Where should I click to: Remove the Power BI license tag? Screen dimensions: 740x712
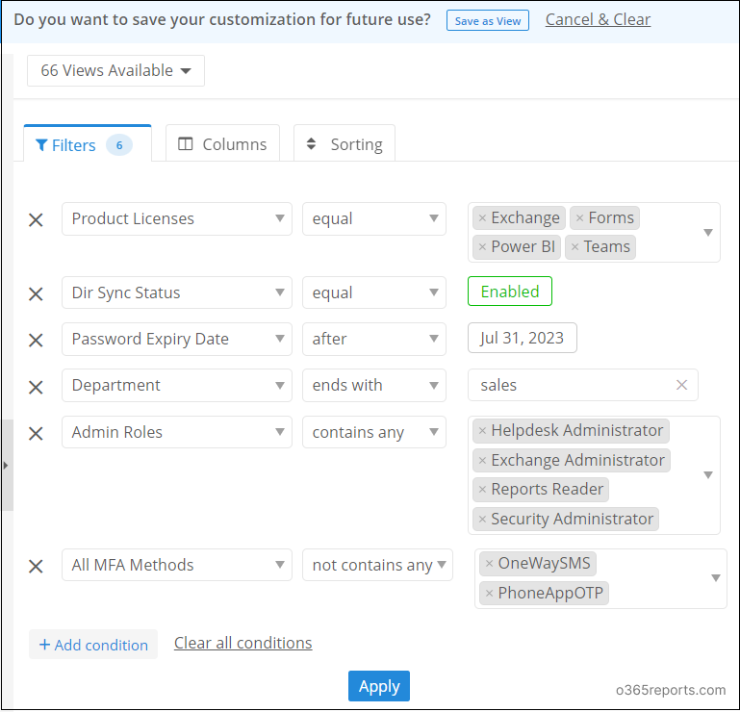tap(482, 246)
